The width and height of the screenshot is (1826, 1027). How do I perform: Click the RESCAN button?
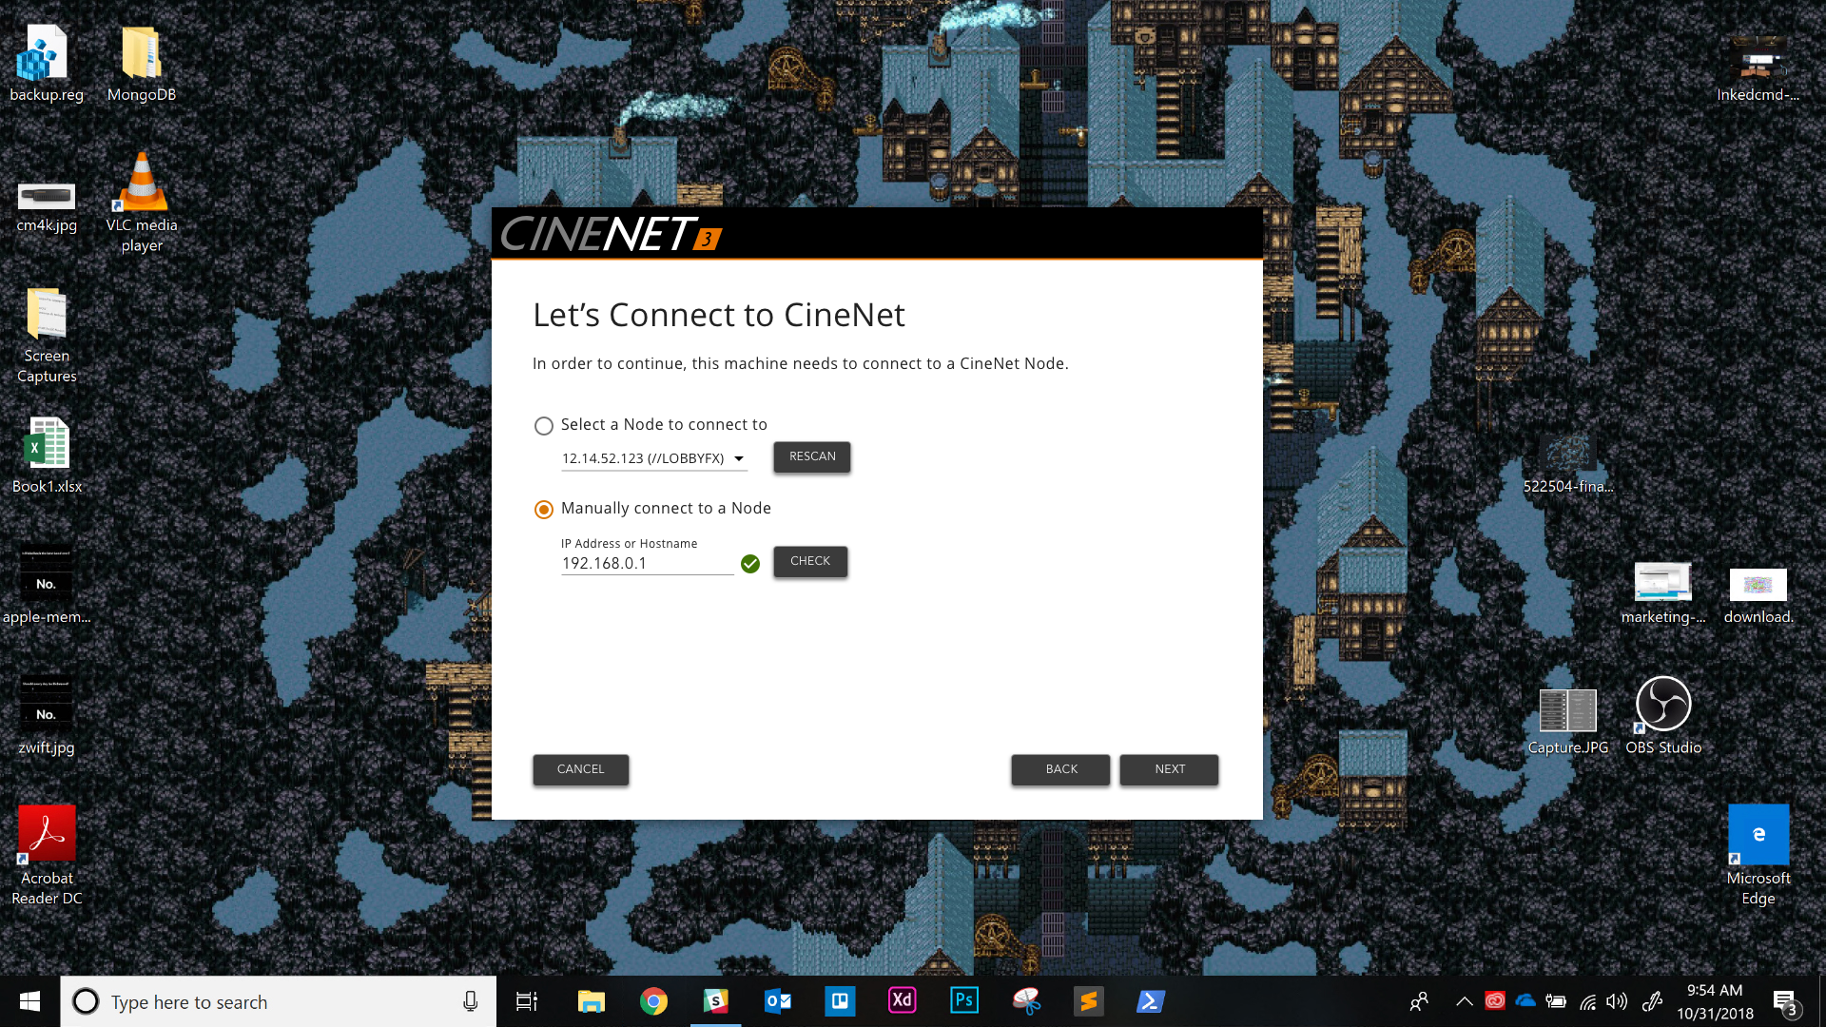[x=812, y=457]
